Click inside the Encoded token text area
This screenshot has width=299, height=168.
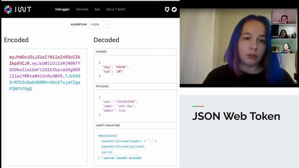pyautogui.click(x=45, y=107)
